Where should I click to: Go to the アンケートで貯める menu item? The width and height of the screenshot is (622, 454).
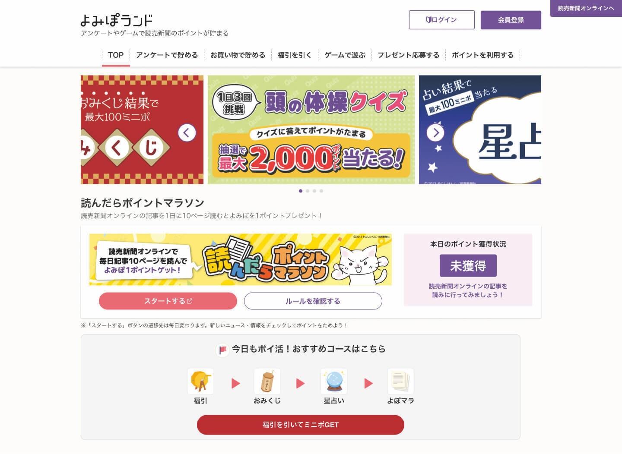(167, 55)
